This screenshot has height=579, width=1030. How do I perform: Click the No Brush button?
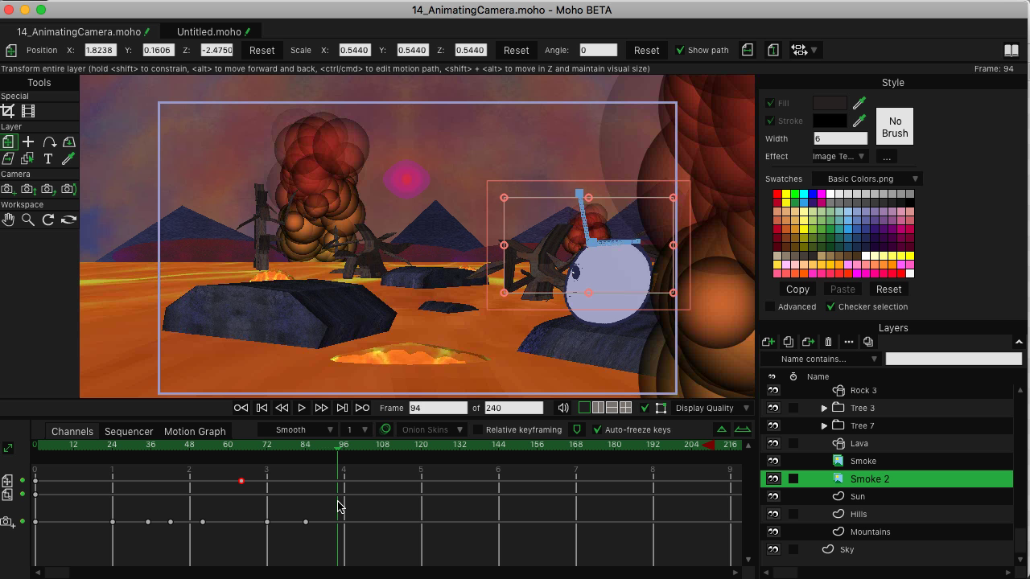tap(894, 127)
